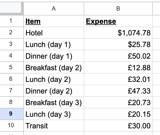Select the £12.88 cell

tap(118, 67)
